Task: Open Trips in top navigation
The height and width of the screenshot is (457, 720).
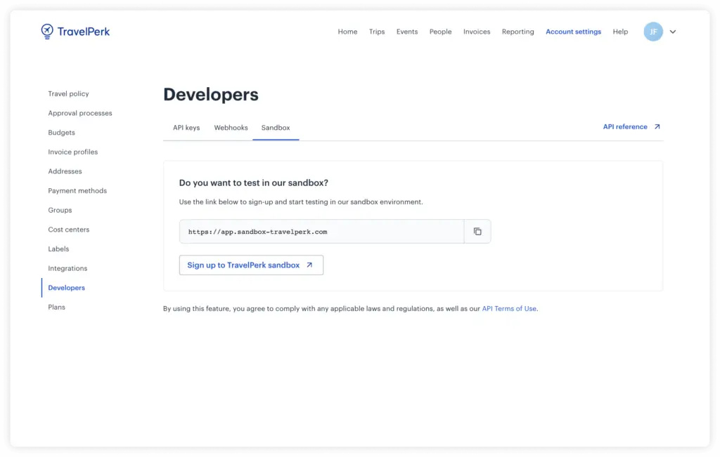Action: coord(377,32)
